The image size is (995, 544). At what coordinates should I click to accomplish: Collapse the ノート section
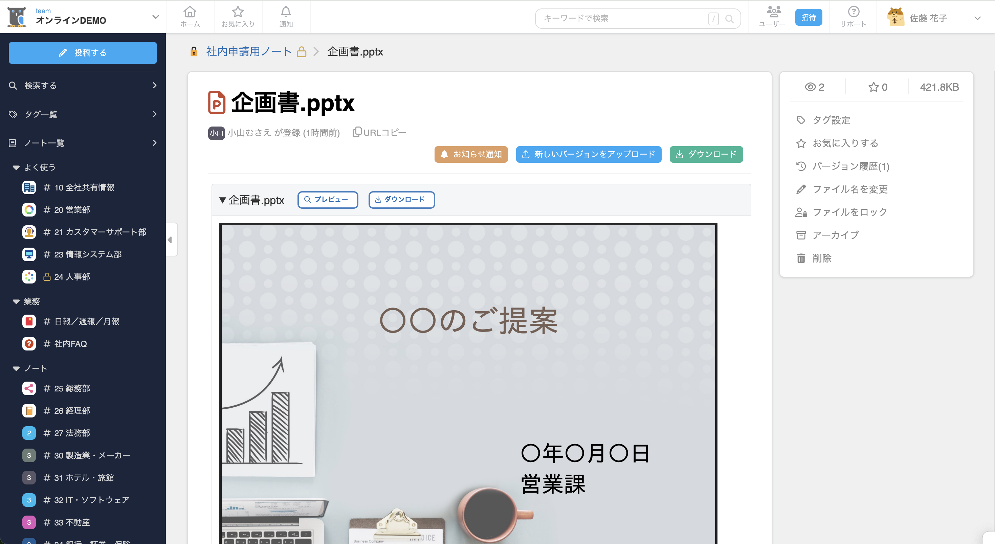(x=16, y=369)
